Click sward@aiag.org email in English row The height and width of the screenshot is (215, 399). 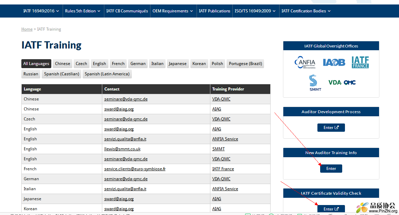click(119, 129)
